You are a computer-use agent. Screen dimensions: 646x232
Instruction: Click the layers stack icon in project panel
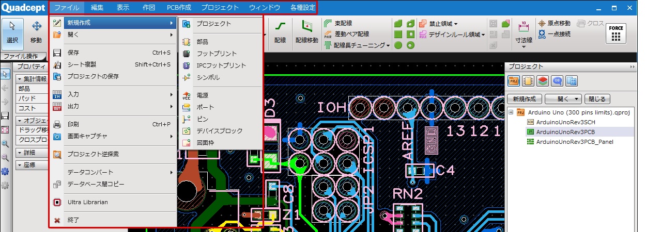tap(543, 81)
